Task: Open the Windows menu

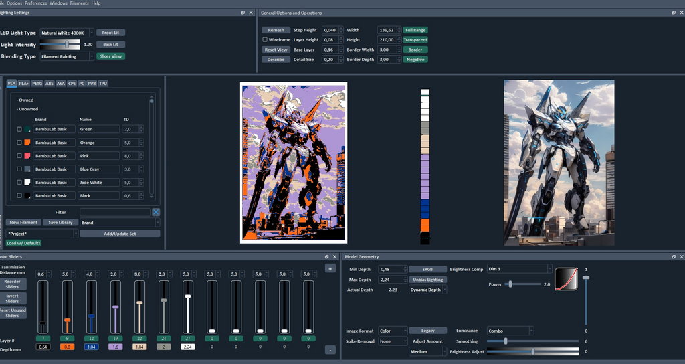Action: tap(58, 3)
